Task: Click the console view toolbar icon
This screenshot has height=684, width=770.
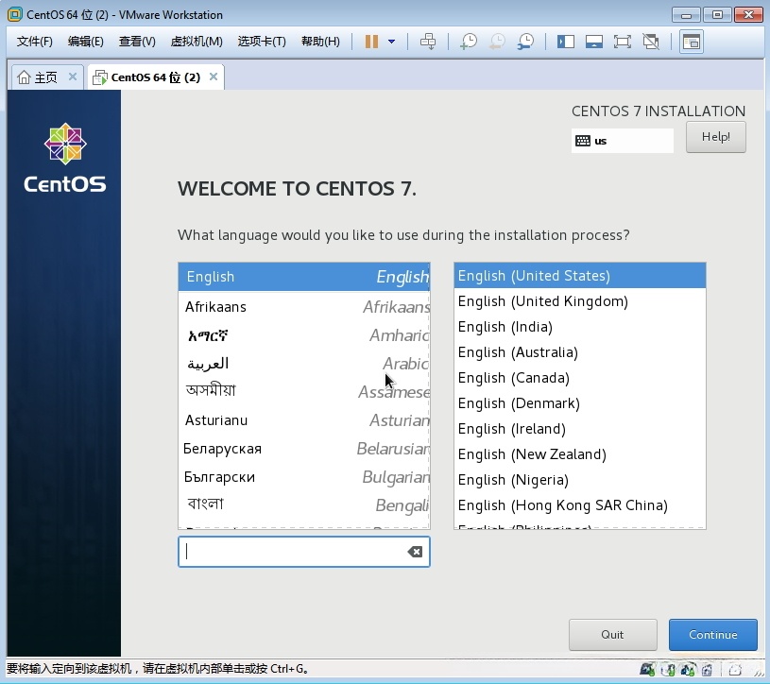Action: [x=691, y=42]
